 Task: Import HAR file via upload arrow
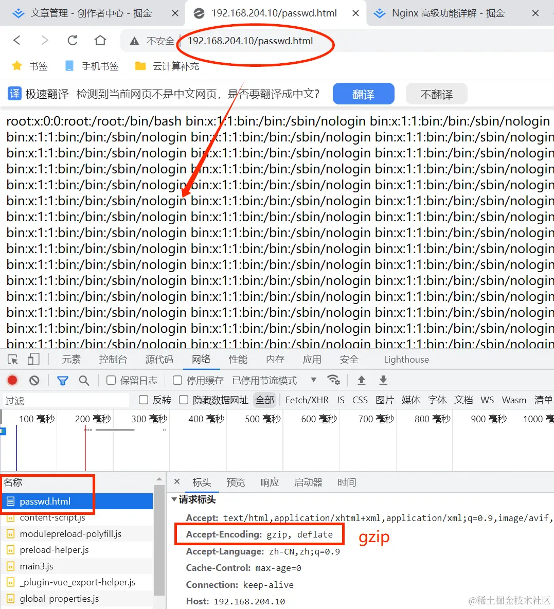(x=361, y=380)
